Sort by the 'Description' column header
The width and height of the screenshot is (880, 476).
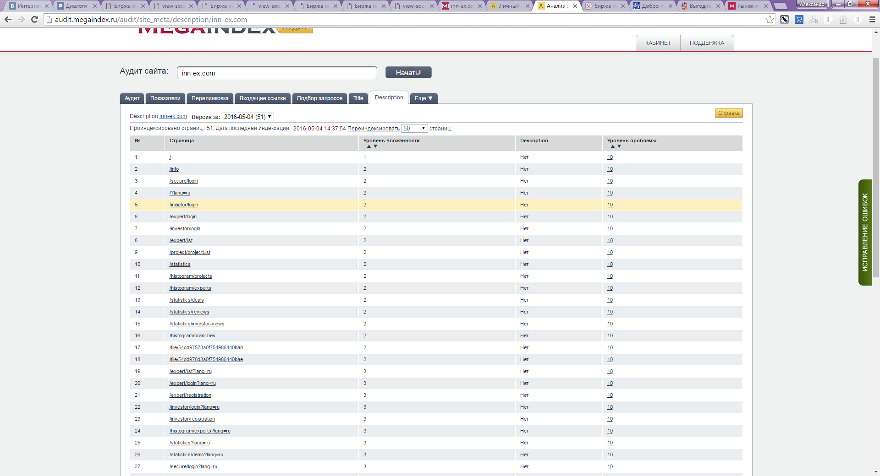point(534,141)
